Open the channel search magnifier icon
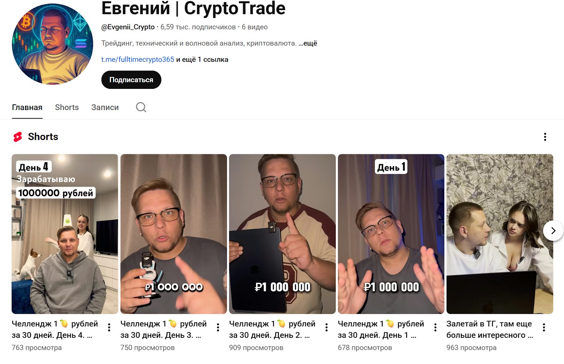The height and width of the screenshot is (364, 564). pyautogui.click(x=141, y=107)
